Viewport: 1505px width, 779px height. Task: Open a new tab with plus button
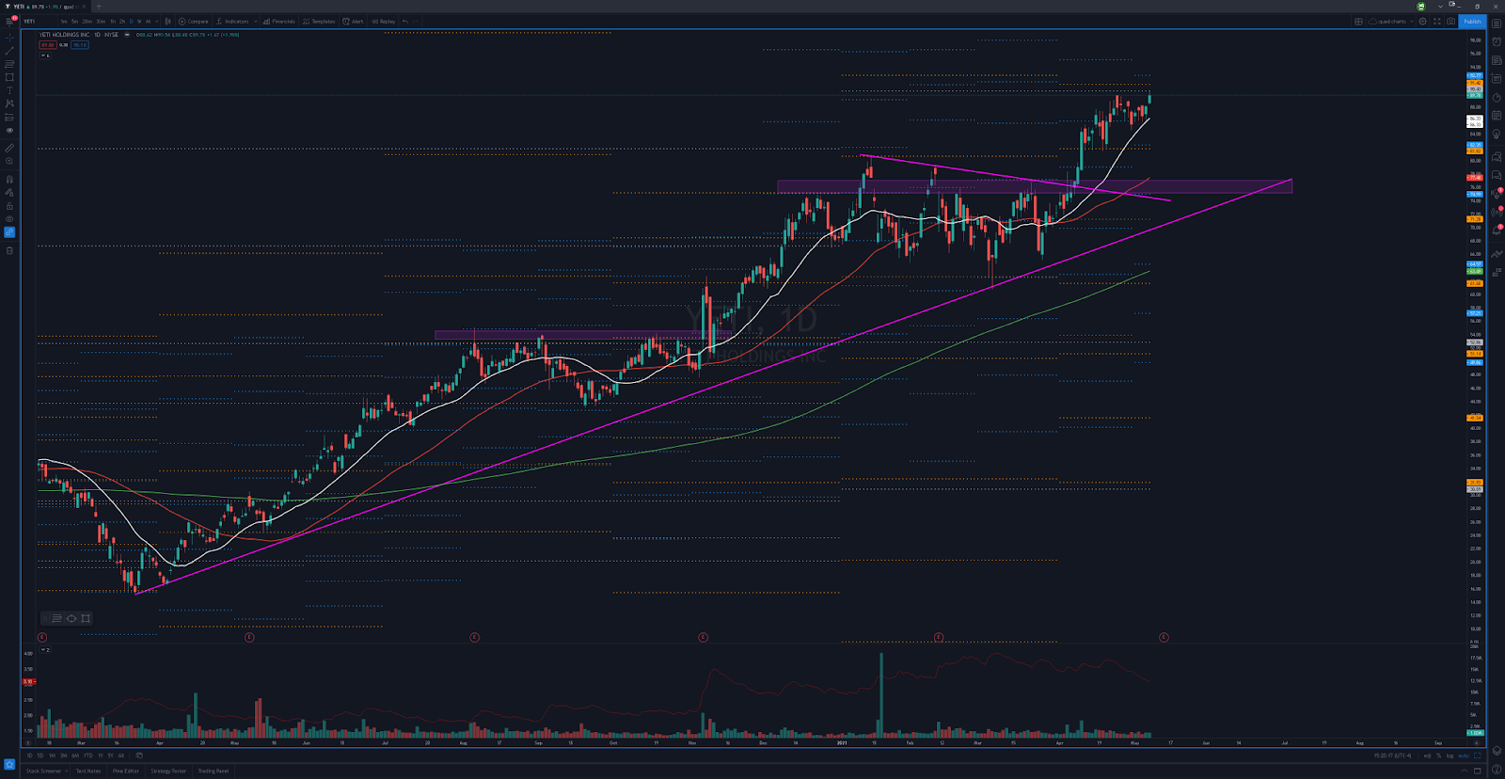(99, 7)
